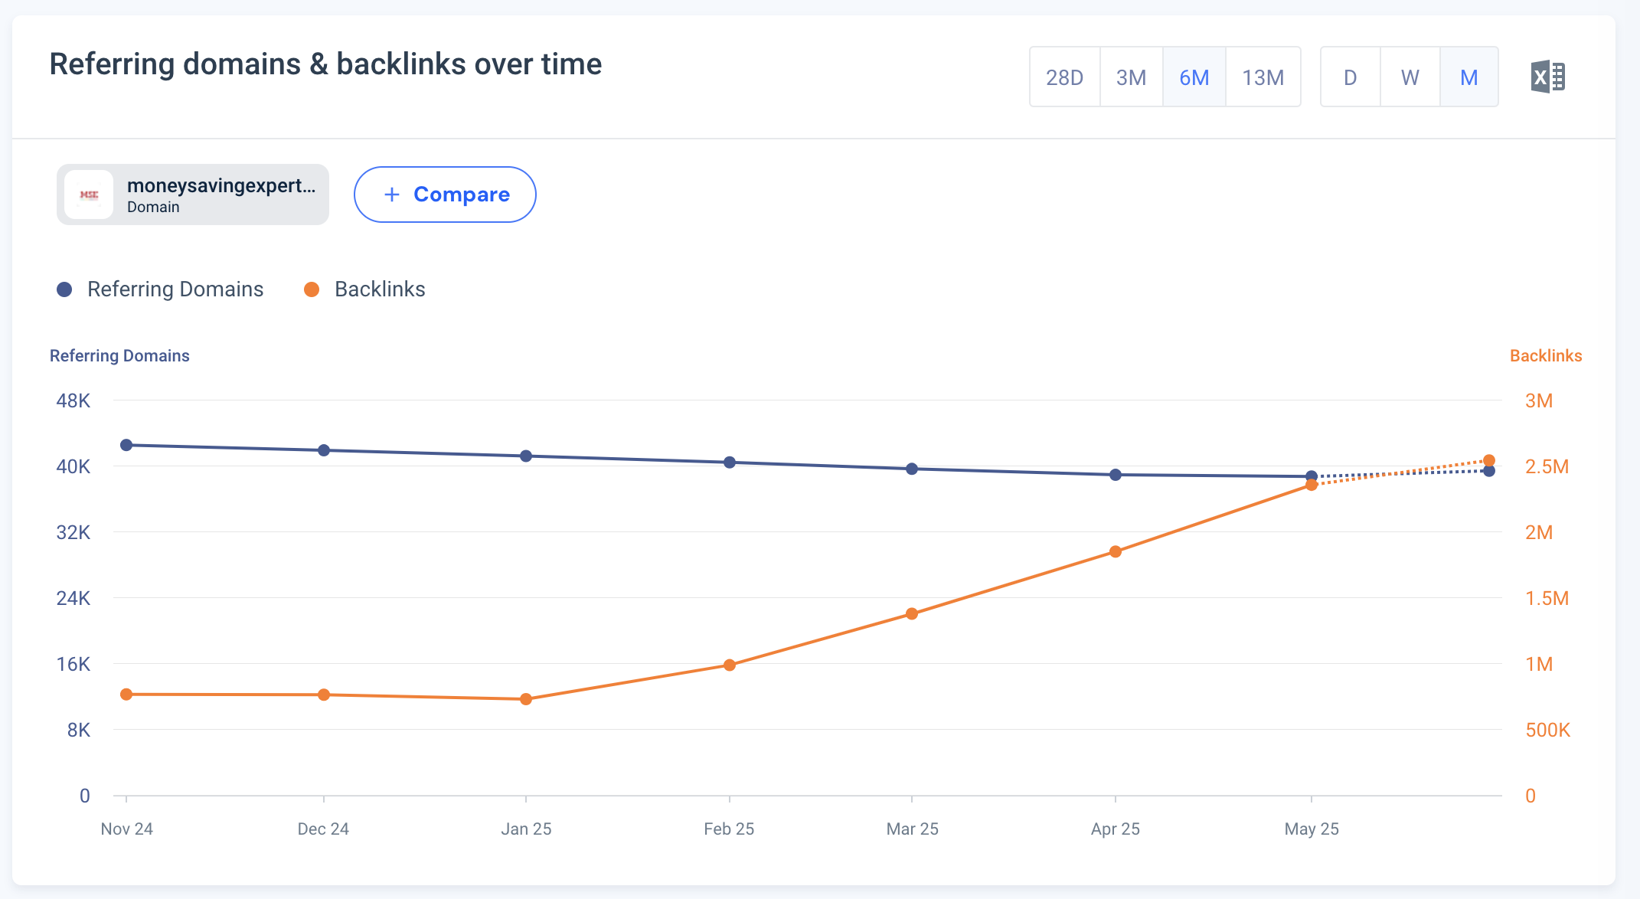Click the Nov 24 blue data point
This screenshot has height=899, width=1640.
126,443
